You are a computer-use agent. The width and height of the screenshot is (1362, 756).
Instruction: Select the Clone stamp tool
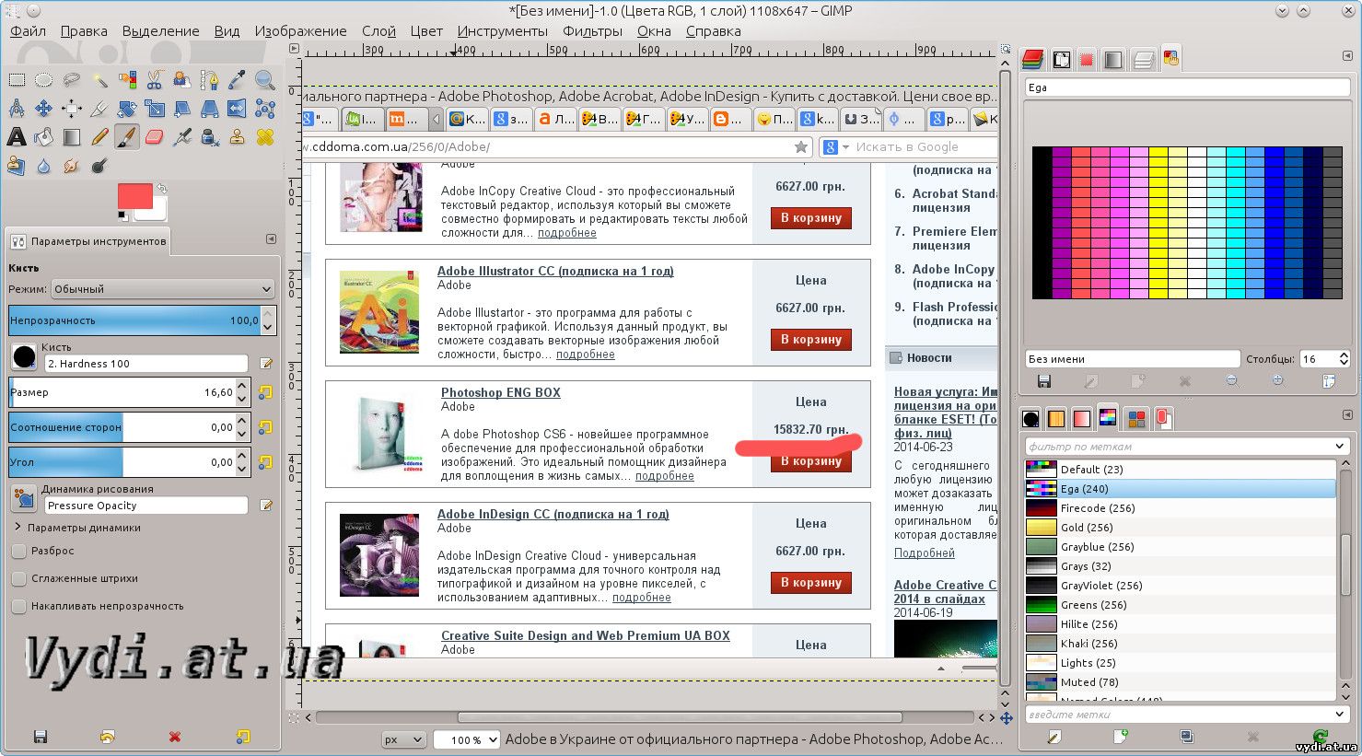pos(238,137)
